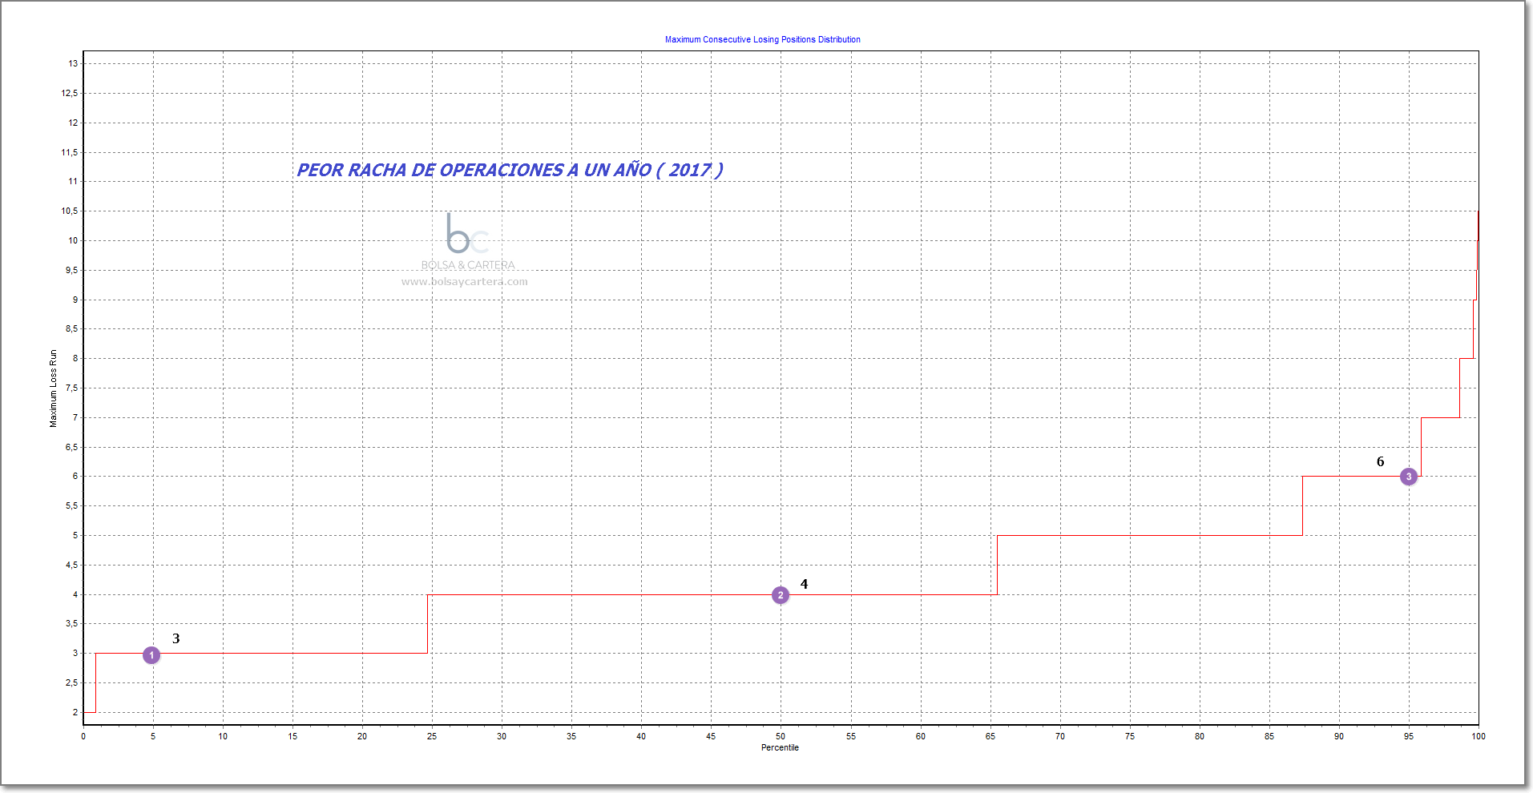Select the 'Percentile' x-axis label

tap(780, 747)
